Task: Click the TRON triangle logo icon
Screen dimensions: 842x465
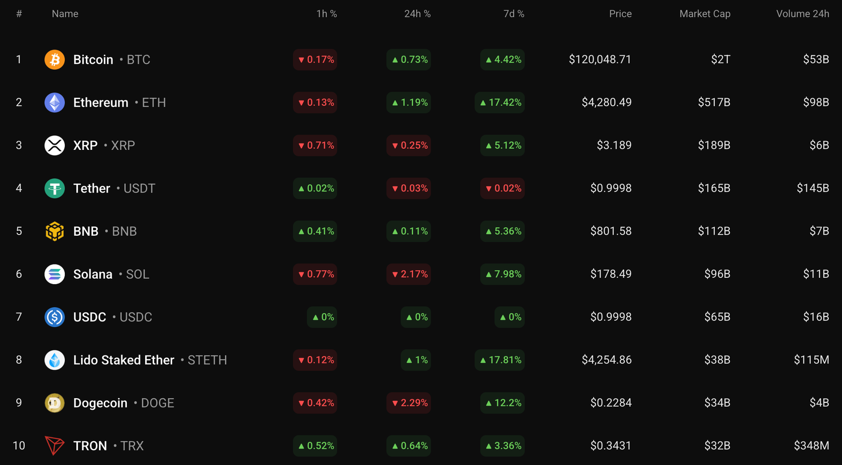Action: [54, 446]
